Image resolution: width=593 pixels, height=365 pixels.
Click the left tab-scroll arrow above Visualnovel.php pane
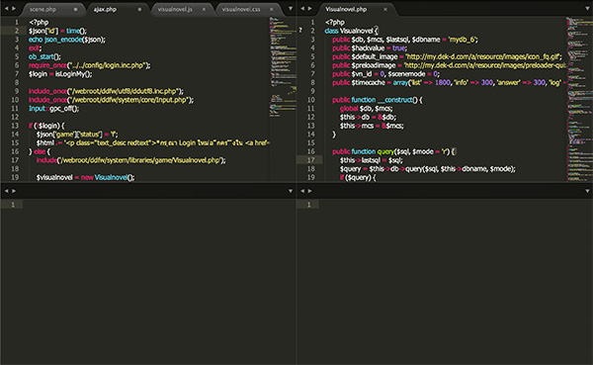(x=302, y=8)
